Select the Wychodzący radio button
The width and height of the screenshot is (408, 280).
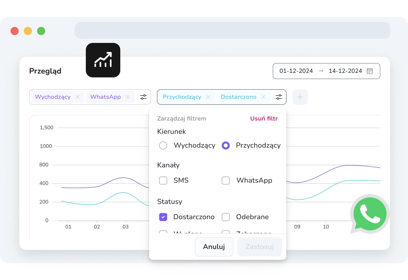(x=163, y=146)
